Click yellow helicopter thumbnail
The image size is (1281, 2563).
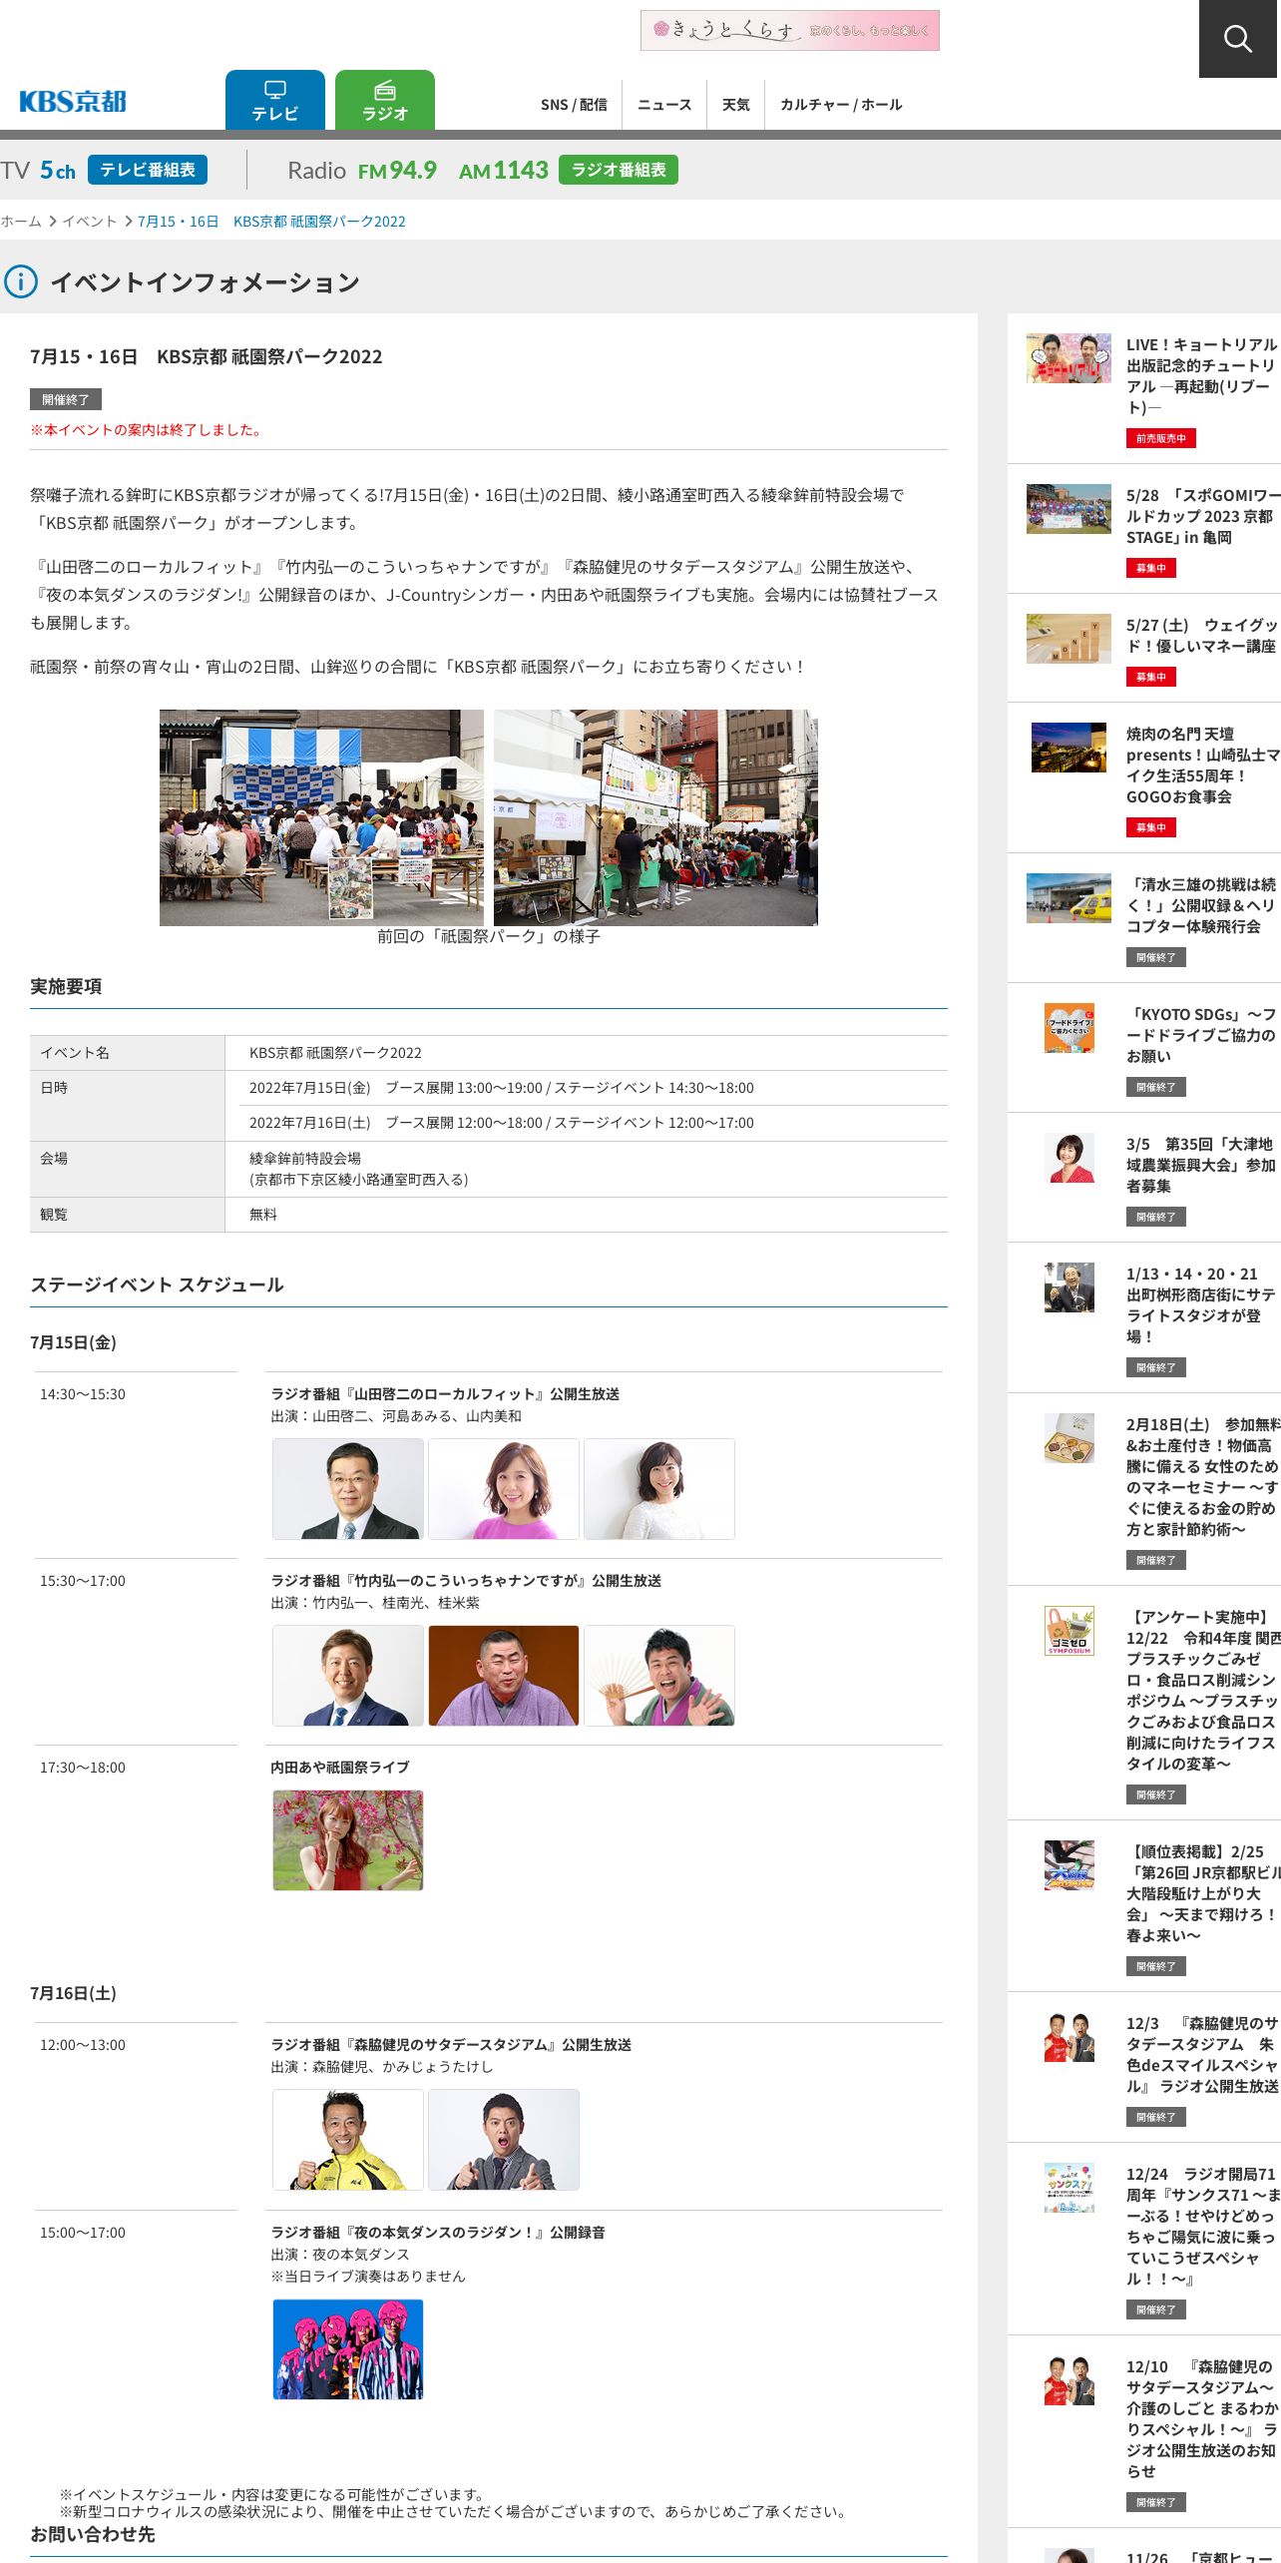pyautogui.click(x=1068, y=898)
